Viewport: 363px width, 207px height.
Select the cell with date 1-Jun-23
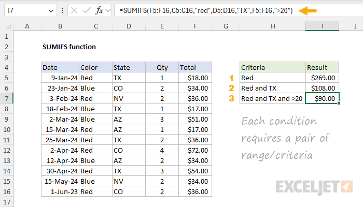[60, 192]
